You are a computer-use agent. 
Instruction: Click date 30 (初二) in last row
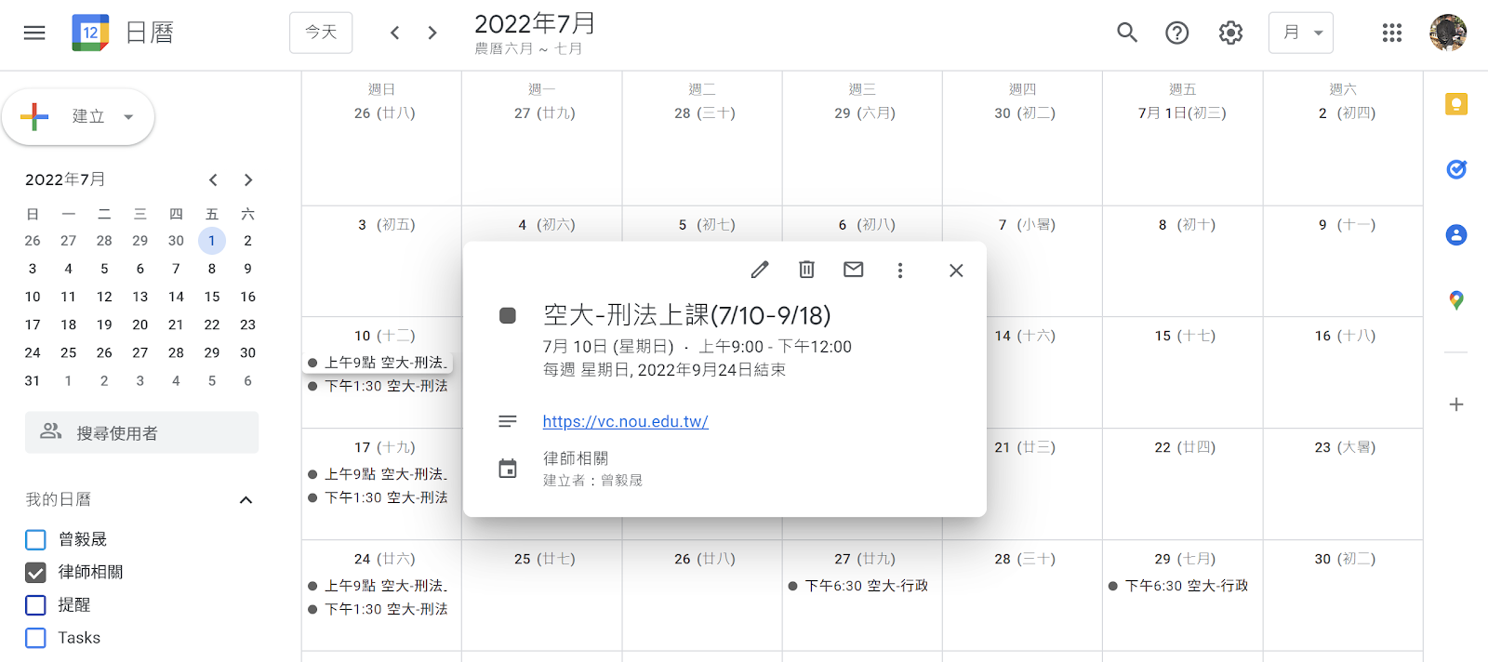(x=1345, y=559)
